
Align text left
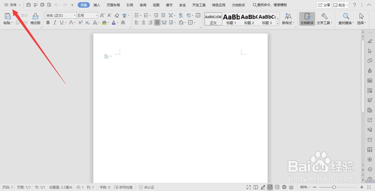tap(136, 23)
